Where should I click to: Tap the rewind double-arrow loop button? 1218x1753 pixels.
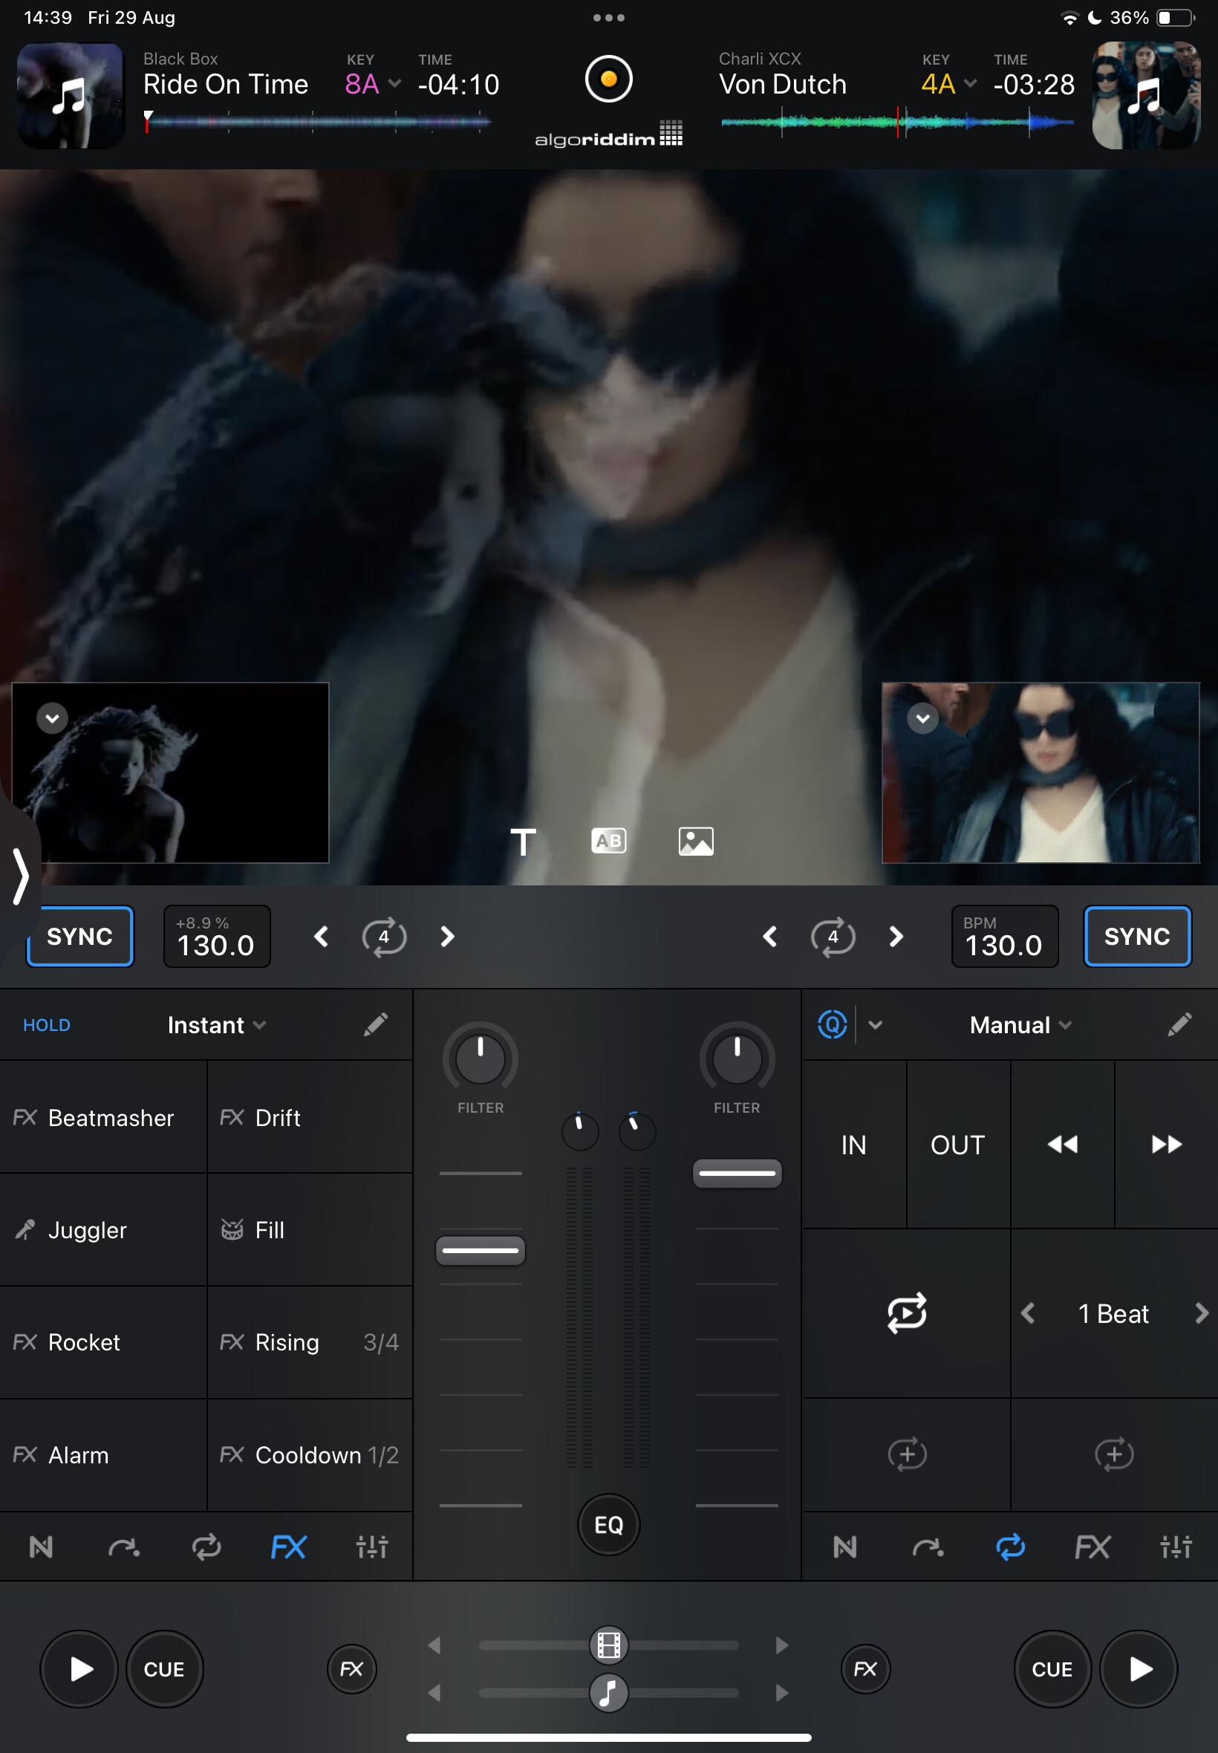click(x=1062, y=1145)
